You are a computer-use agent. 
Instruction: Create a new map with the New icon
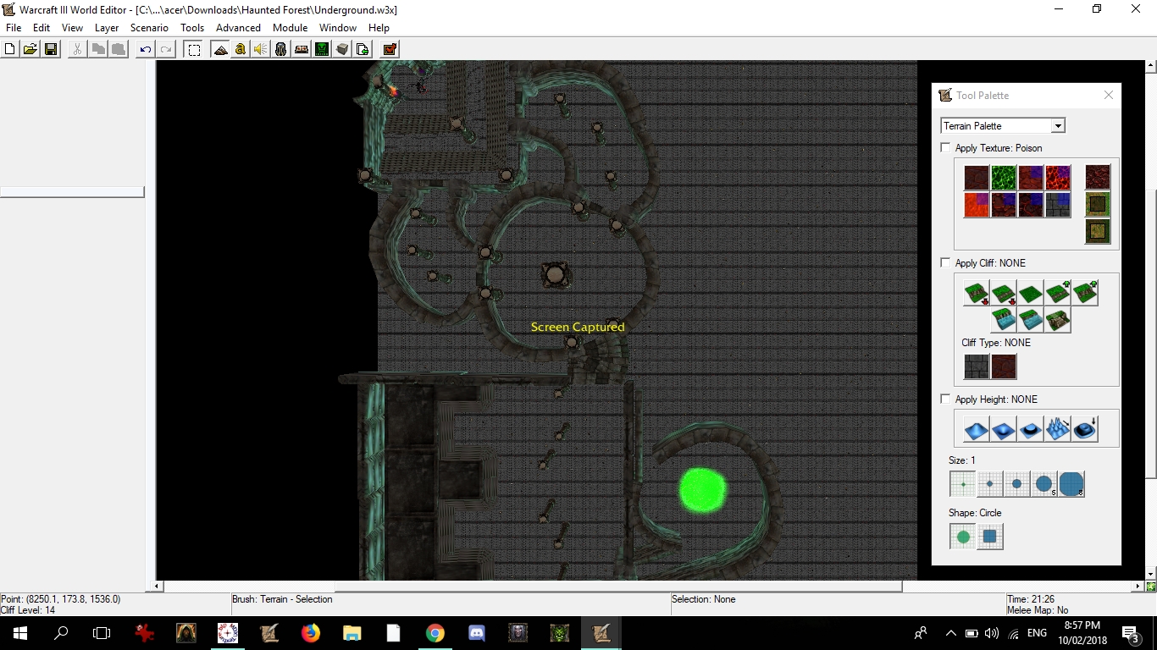[9, 49]
